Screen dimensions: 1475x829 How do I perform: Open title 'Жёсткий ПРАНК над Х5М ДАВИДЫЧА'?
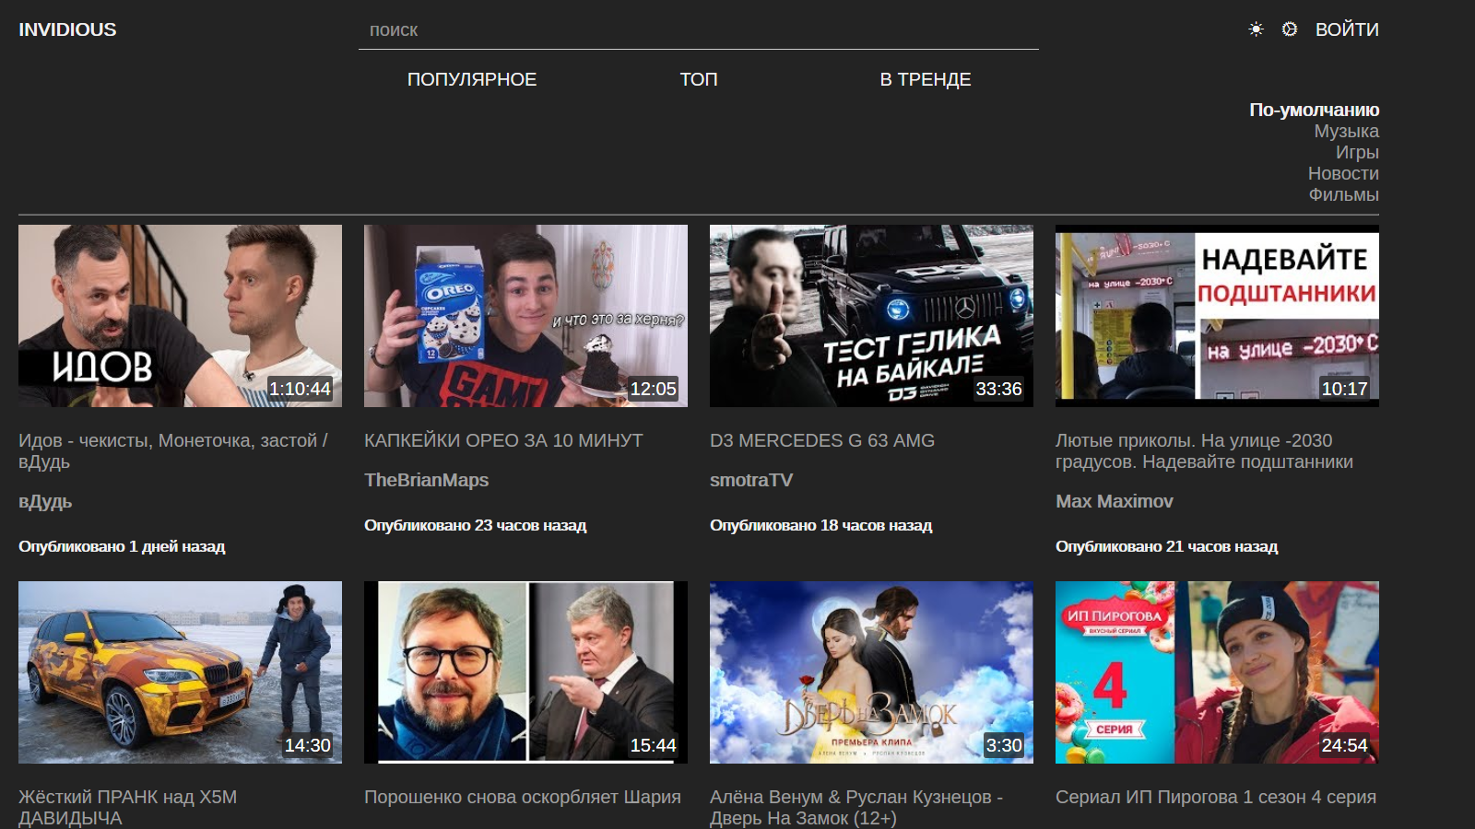pos(127,808)
